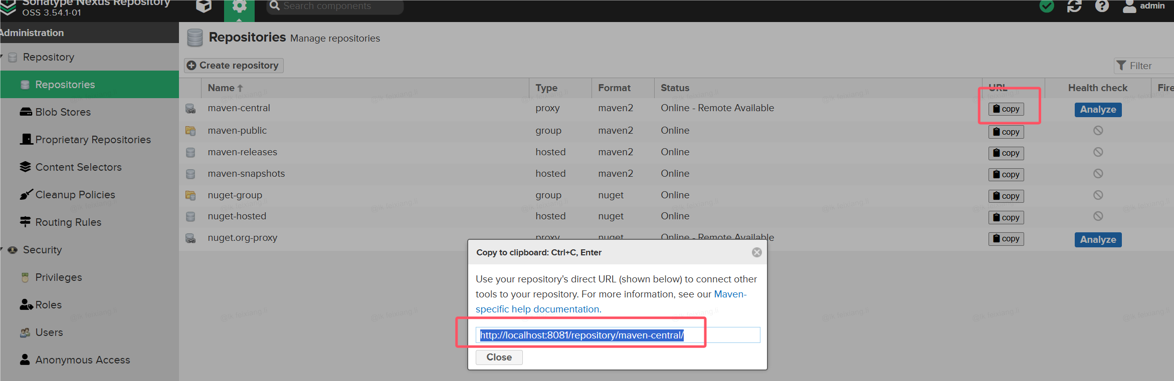Click the maven-releases hosted database icon
The width and height of the screenshot is (1174, 381).
click(190, 152)
